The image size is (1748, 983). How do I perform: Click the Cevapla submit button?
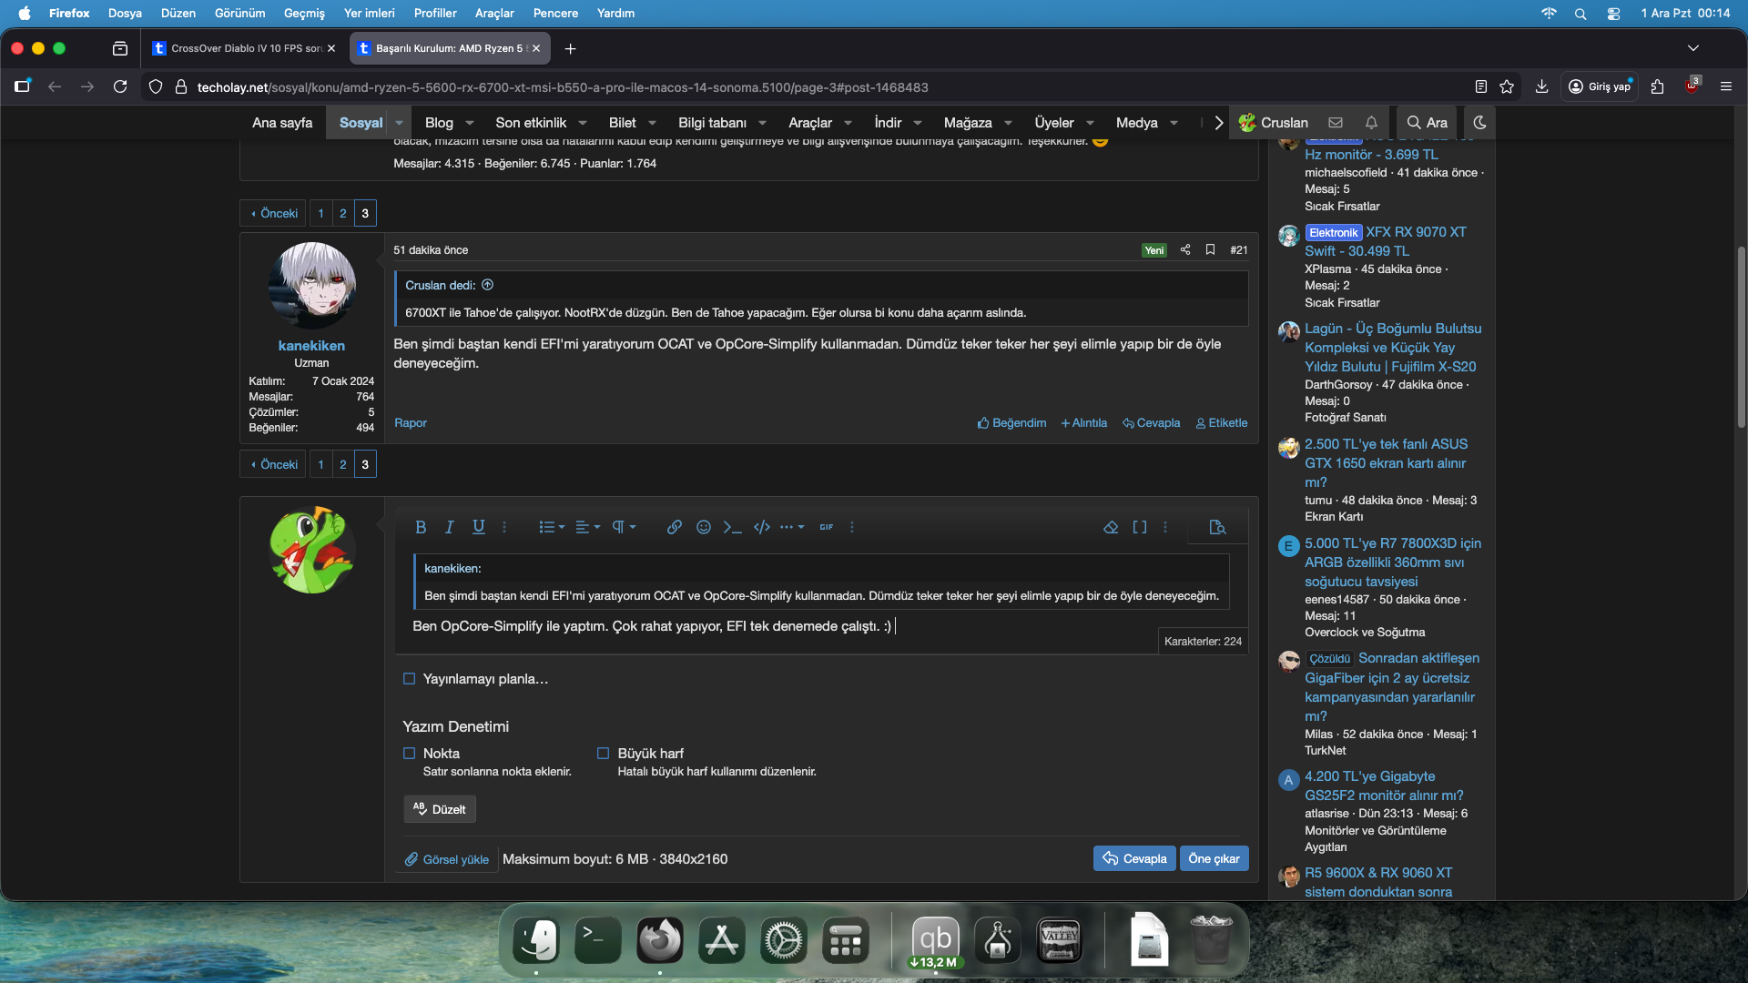[1134, 858]
